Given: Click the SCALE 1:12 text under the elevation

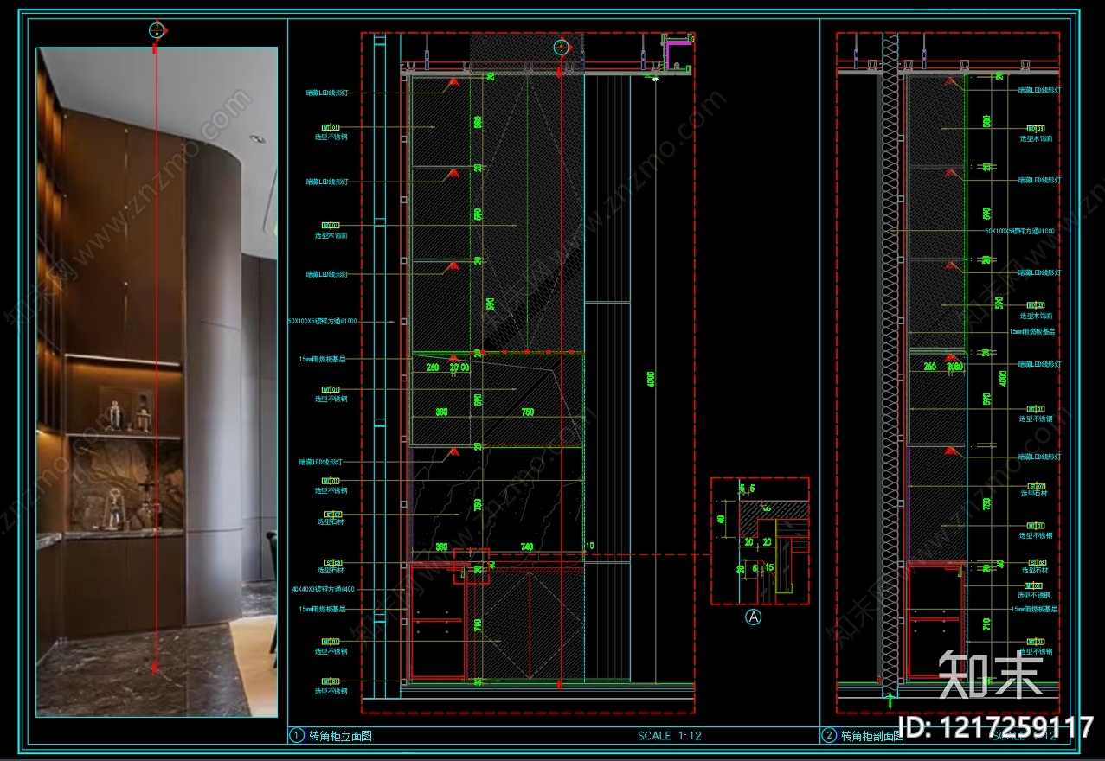Looking at the screenshot, I should pyautogui.click(x=669, y=736).
